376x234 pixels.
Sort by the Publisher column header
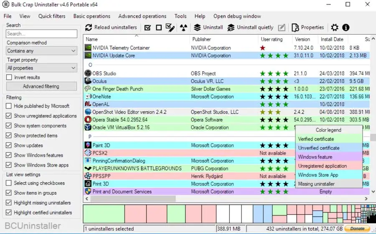click(x=224, y=39)
